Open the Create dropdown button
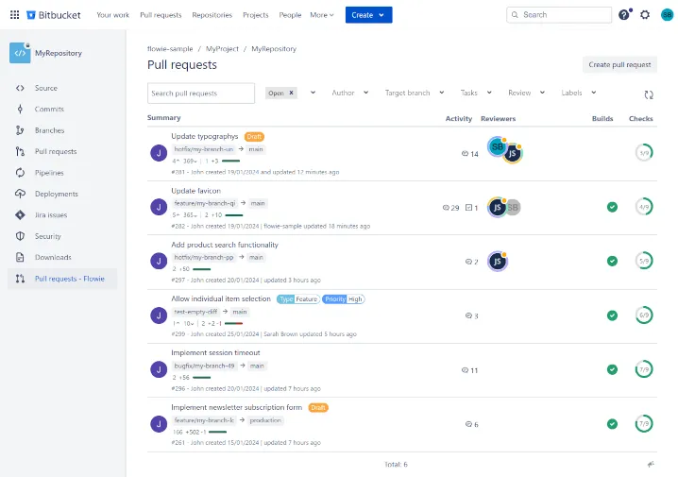The width and height of the screenshot is (678, 477). (368, 15)
